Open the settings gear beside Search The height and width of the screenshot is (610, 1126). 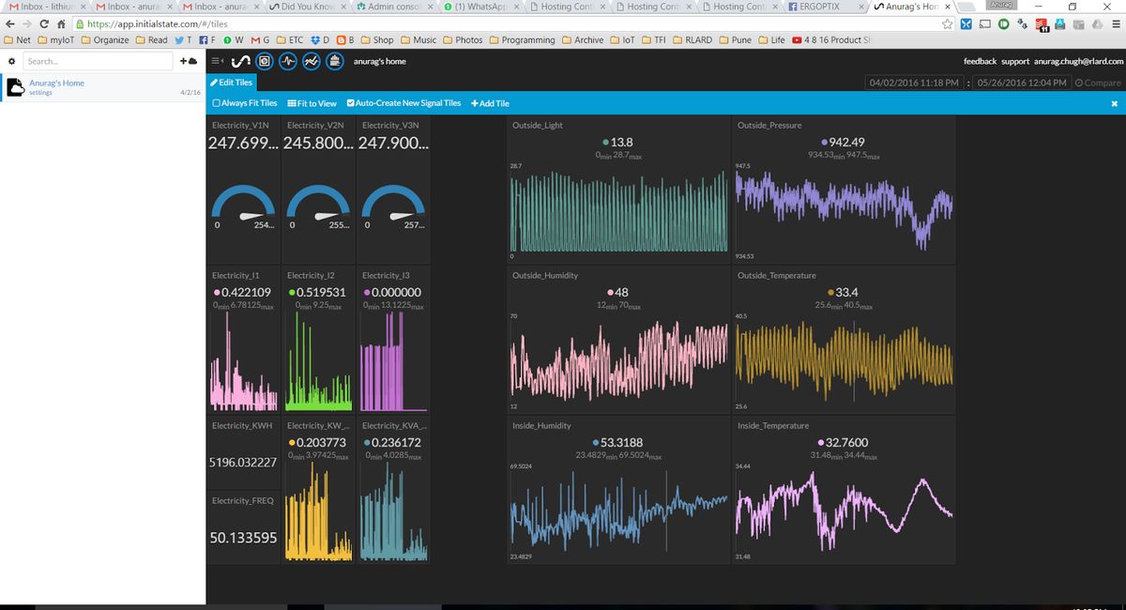pyautogui.click(x=11, y=61)
